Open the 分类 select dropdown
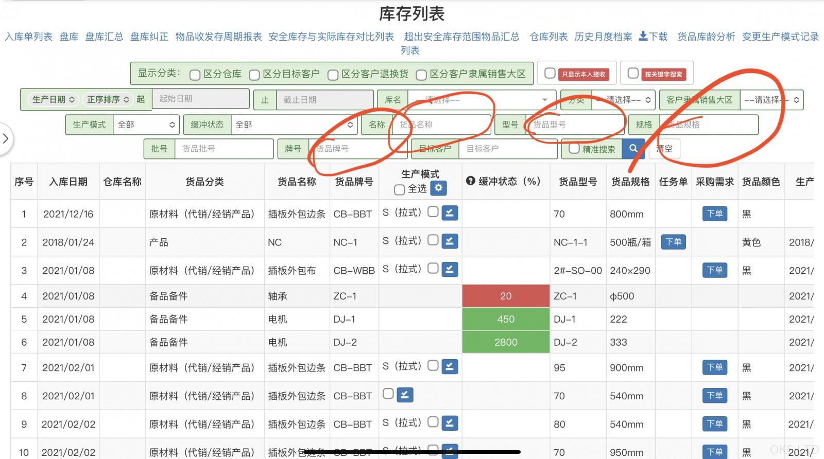 coord(623,100)
